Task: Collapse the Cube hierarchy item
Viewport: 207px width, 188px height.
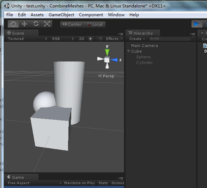Action: pos(128,51)
